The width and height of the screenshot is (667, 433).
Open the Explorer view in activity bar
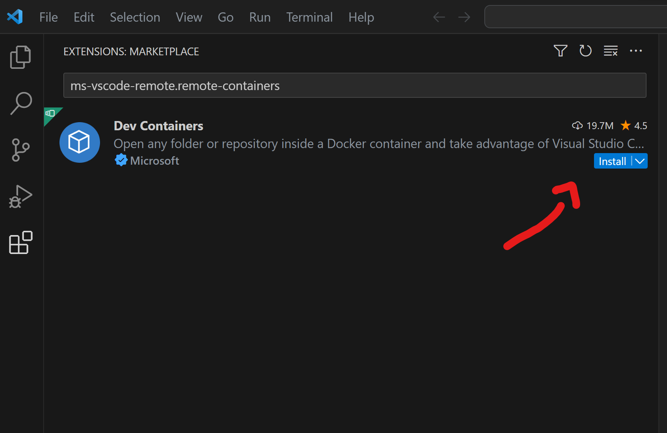click(x=20, y=57)
